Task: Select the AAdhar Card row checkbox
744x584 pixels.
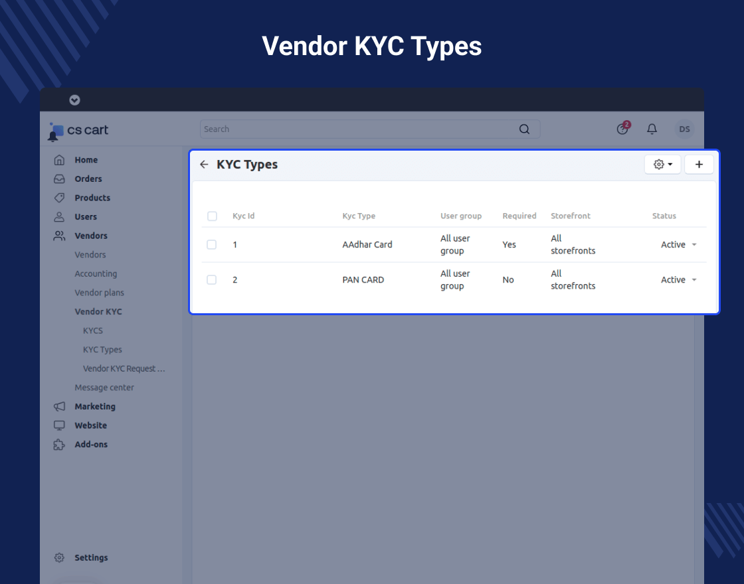Action: point(212,245)
